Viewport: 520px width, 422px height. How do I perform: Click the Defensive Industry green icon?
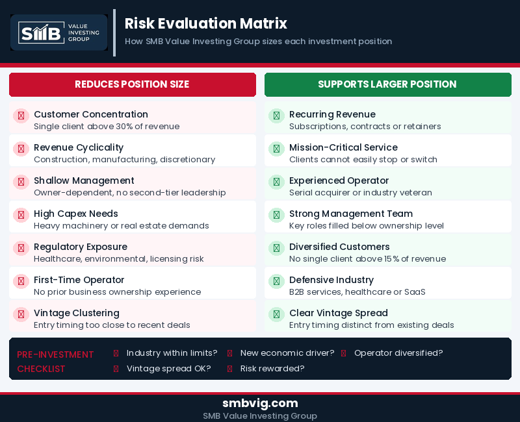pos(276,281)
